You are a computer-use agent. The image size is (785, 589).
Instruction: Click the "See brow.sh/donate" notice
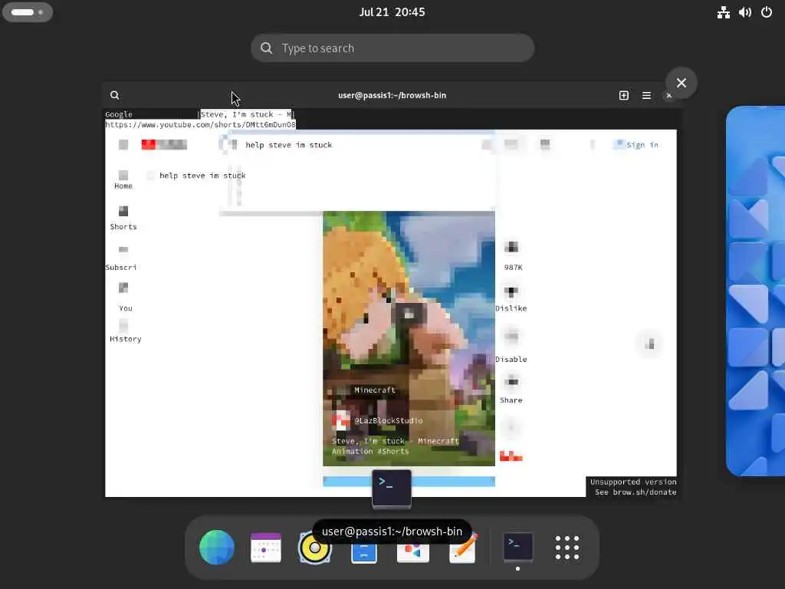(x=636, y=492)
